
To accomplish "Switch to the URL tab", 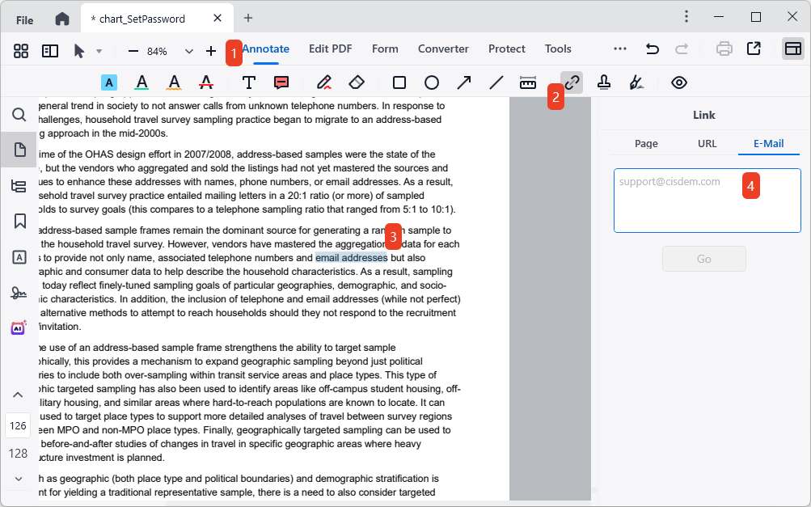I will tap(706, 143).
